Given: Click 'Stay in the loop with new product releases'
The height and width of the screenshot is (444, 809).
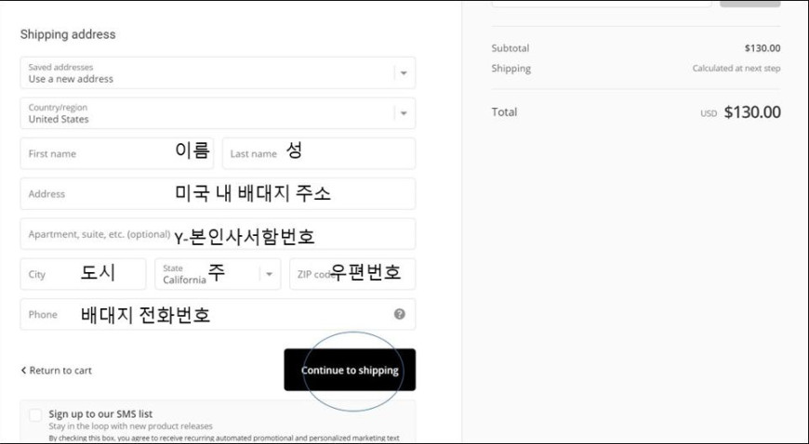Looking at the screenshot, I should (x=130, y=426).
